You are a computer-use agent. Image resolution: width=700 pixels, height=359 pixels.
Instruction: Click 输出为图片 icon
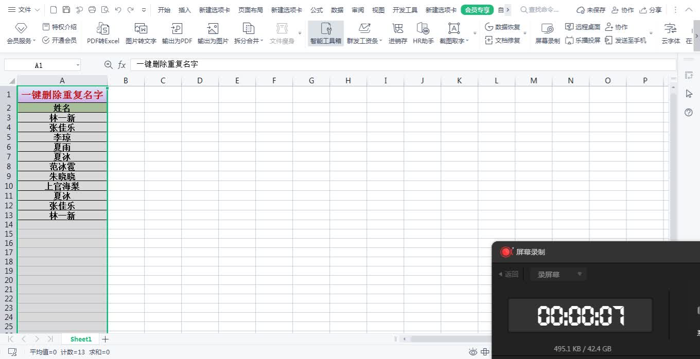213,33
